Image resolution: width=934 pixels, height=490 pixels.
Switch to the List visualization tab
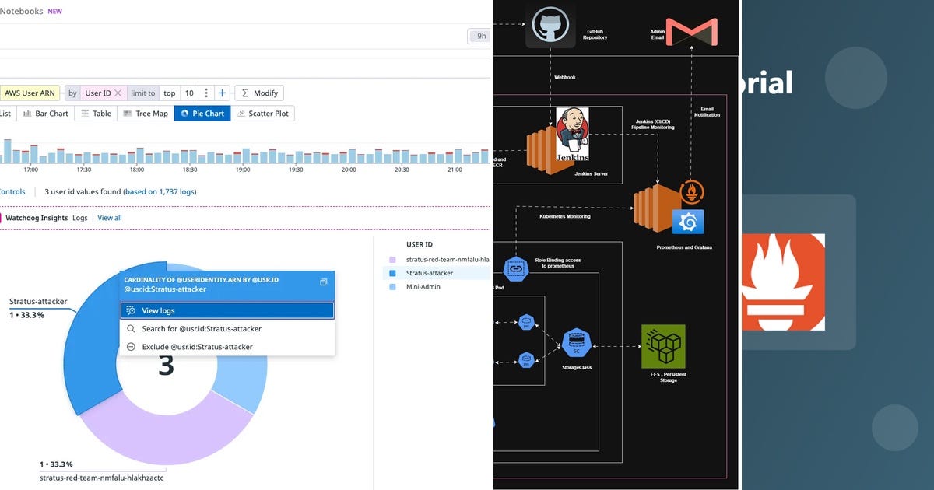(x=6, y=114)
